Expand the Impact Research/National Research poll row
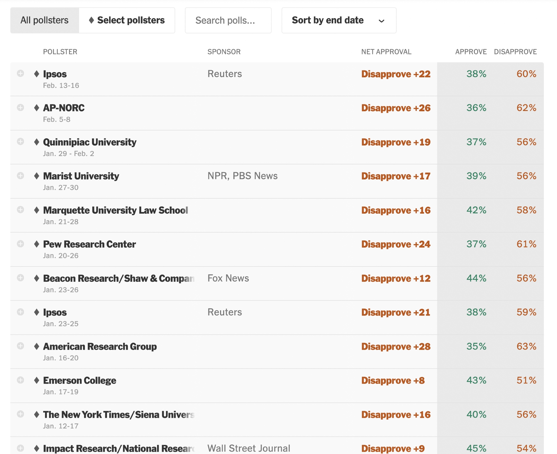This screenshot has height=454, width=557. tap(20, 448)
